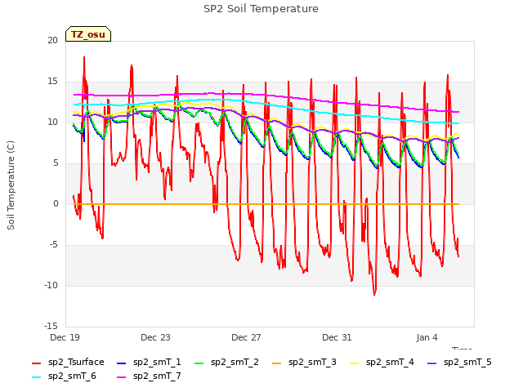Click the magenta sp2_smT_7 legend swatch
Image resolution: width=523 pixels, height=392 pixels.
coord(122,377)
